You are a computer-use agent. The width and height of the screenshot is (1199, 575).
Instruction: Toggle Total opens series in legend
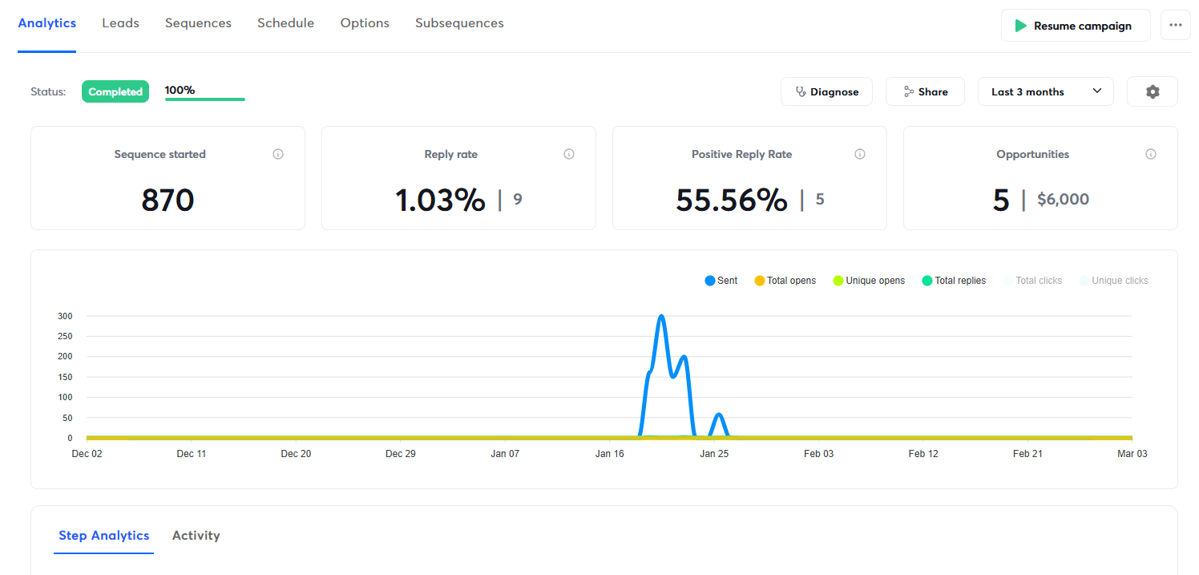tap(785, 281)
